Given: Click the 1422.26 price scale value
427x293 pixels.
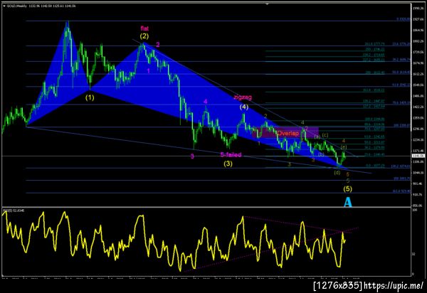Looking at the screenshot, I should (x=418, y=107).
